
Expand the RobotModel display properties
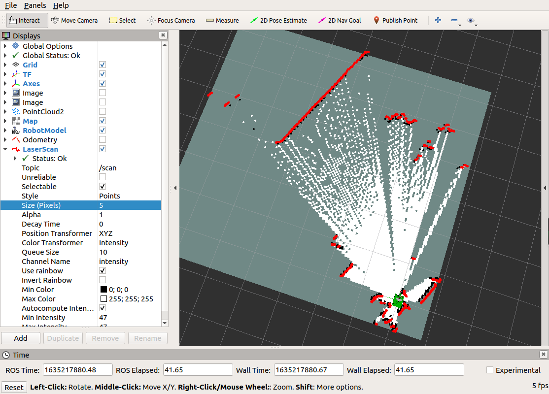point(5,130)
